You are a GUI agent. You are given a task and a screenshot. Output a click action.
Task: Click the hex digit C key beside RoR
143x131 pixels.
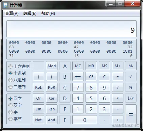65,87
